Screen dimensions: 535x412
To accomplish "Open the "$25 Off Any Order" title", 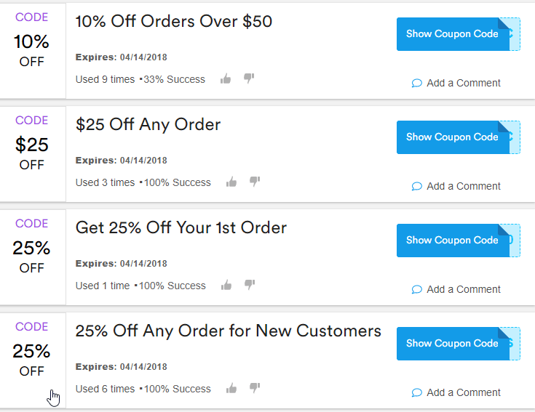I will click(148, 125).
